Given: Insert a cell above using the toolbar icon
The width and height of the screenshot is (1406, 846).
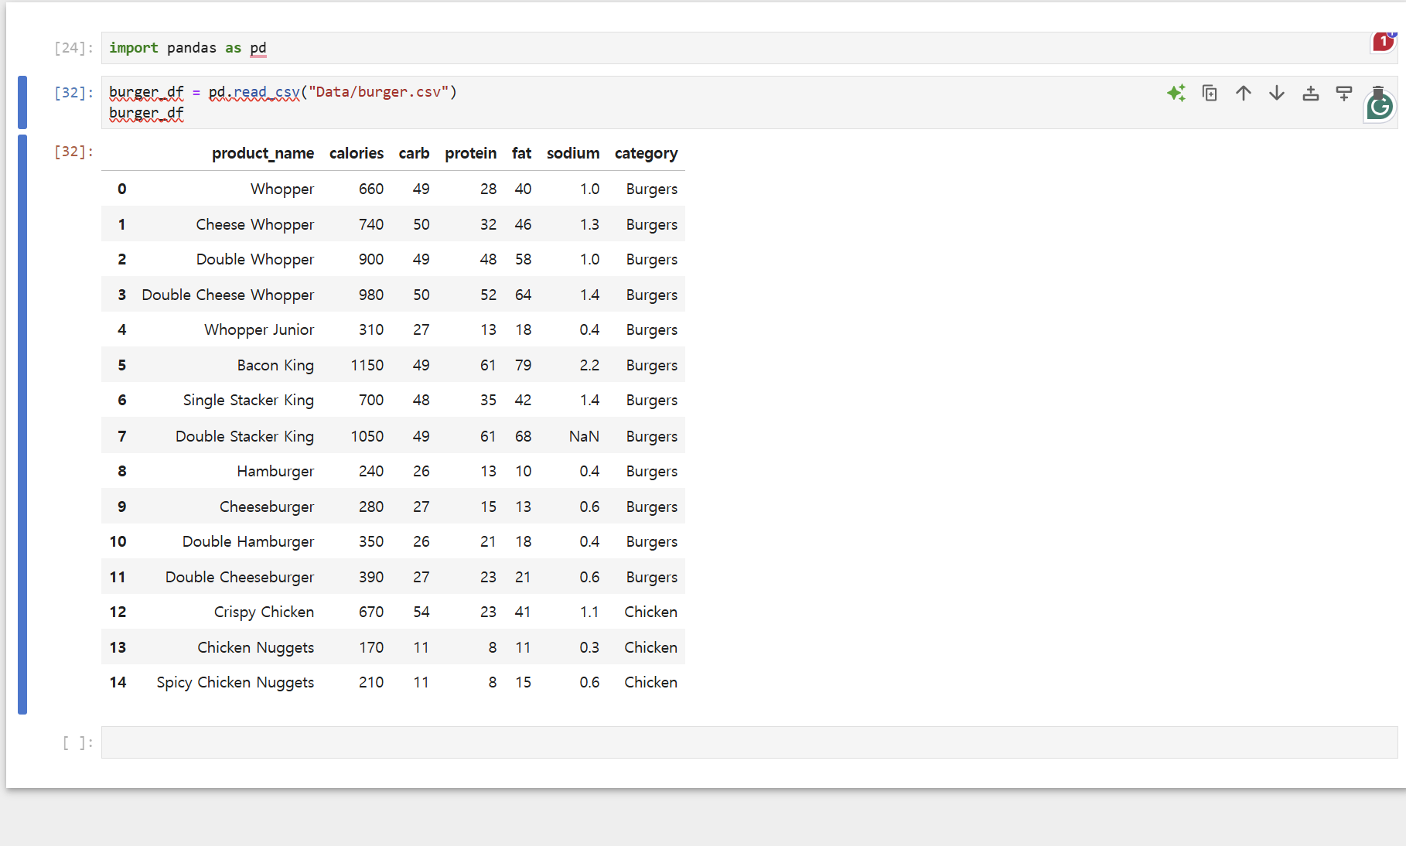Looking at the screenshot, I should pos(1311,94).
